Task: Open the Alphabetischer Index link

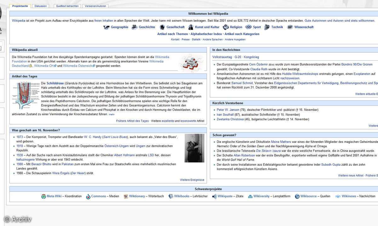Action: [206, 34]
